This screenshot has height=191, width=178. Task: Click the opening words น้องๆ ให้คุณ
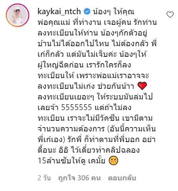click(113, 12)
